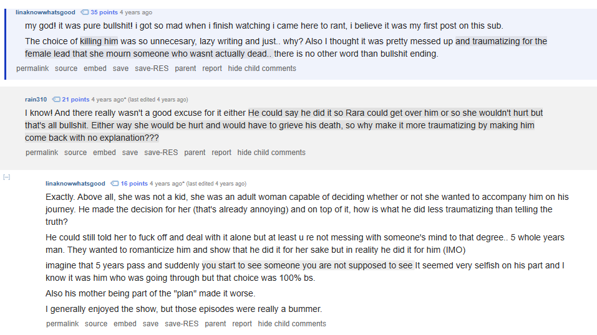Collapse the bottom comment with the [–] toggle
The image size is (597, 335).
coord(6,177)
